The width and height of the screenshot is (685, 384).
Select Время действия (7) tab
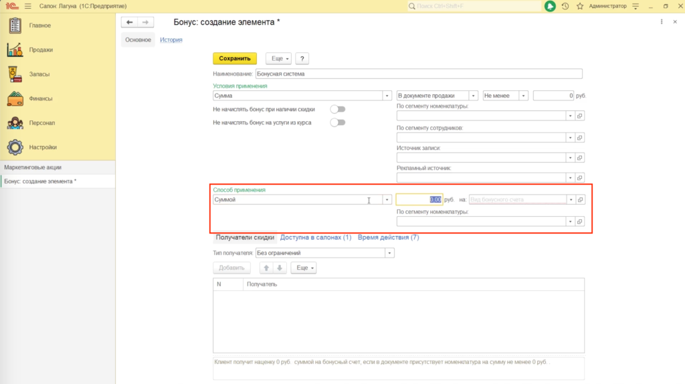(388, 237)
